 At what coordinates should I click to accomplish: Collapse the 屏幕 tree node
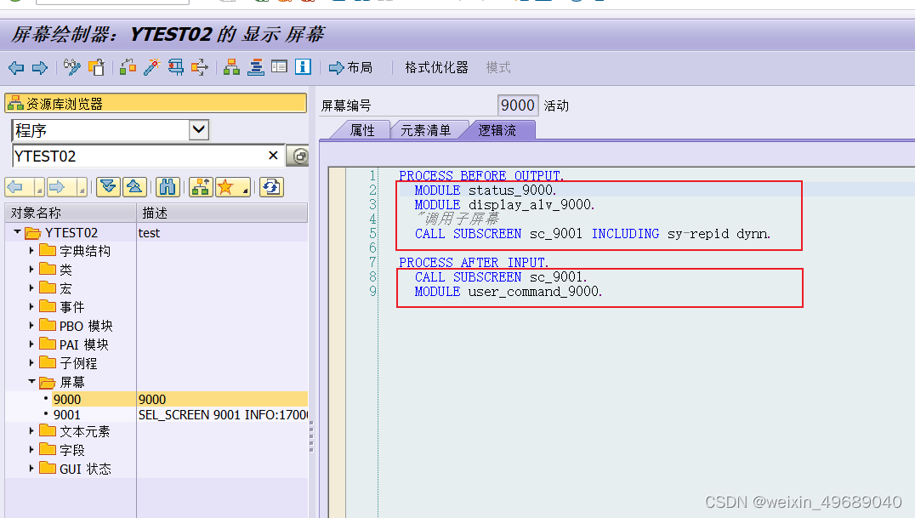pos(31,382)
